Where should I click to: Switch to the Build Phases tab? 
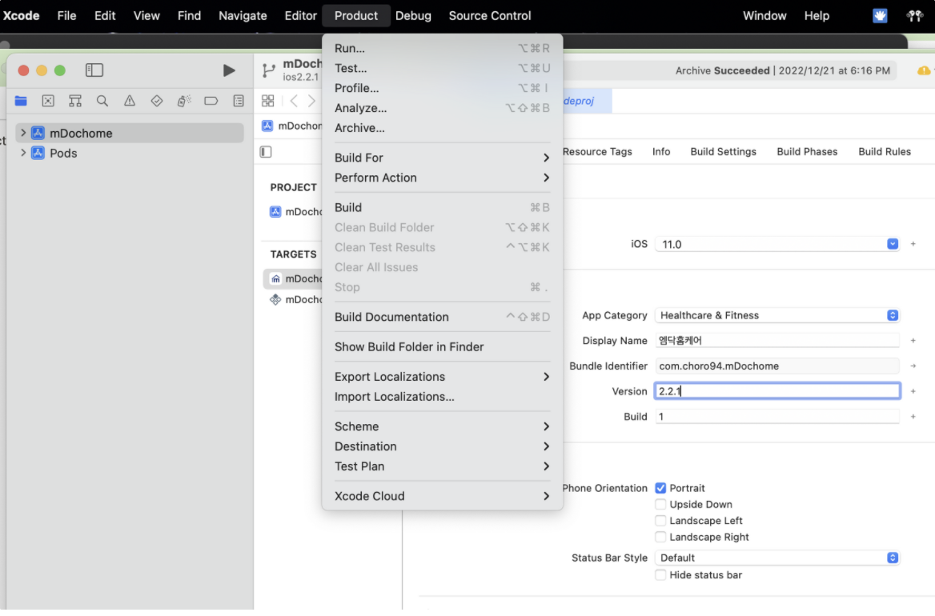pos(807,151)
